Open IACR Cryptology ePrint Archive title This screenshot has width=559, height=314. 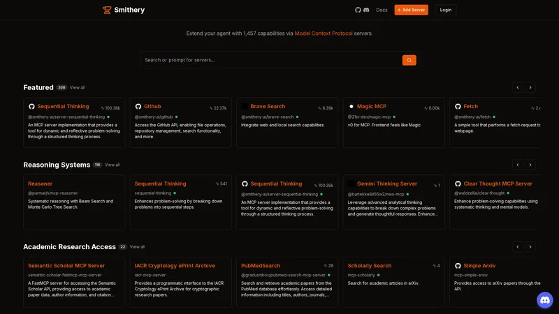point(175,266)
